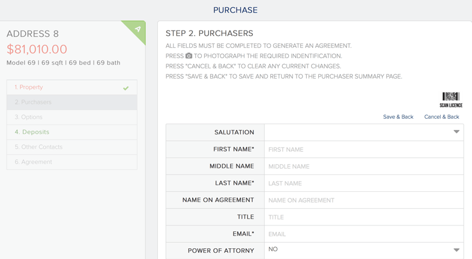Image resolution: width=472 pixels, height=259 pixels.
Task: Open step 6. Agreement
Action: pyautogui.click(x=33, y=162)
